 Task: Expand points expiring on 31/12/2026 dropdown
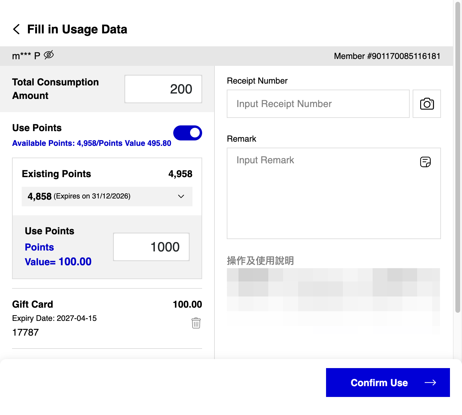[x=107, y=196]
